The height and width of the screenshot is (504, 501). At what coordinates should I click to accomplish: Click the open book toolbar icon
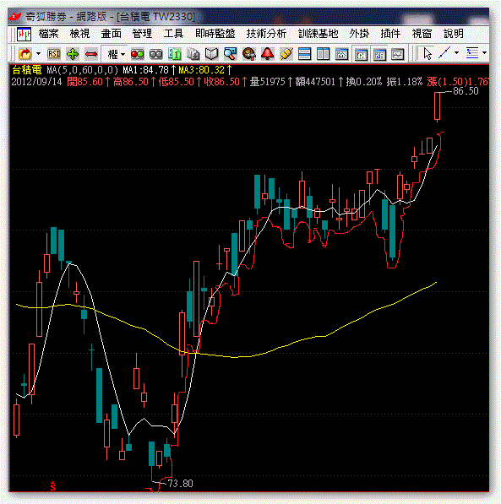tap(212, 54)
